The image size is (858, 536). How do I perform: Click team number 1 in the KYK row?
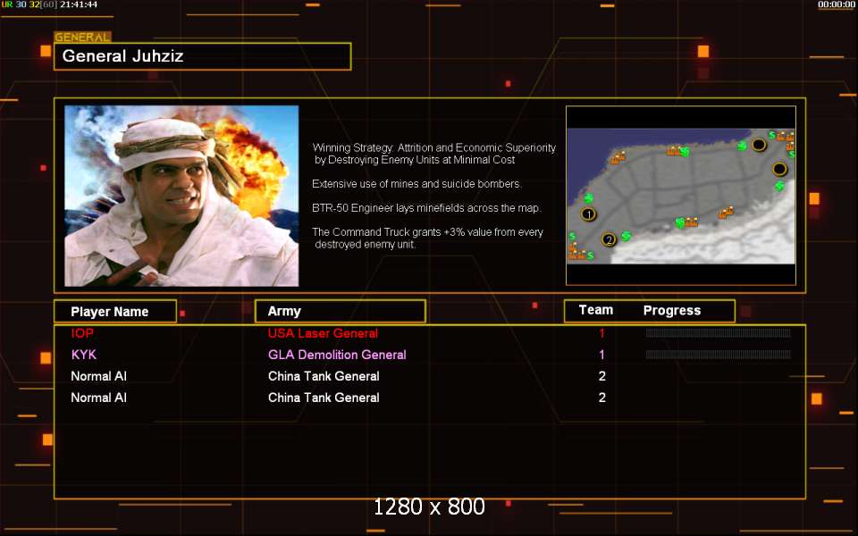click(x=601, y=355)
